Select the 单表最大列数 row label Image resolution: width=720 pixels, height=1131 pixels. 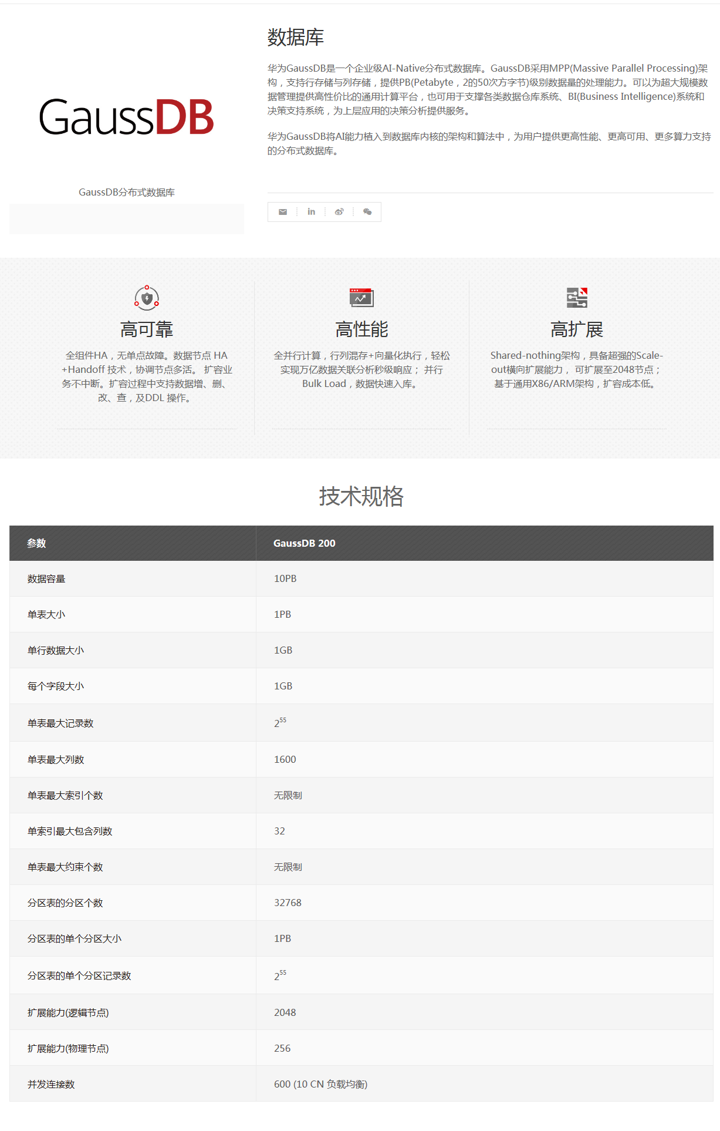(56, 760)
